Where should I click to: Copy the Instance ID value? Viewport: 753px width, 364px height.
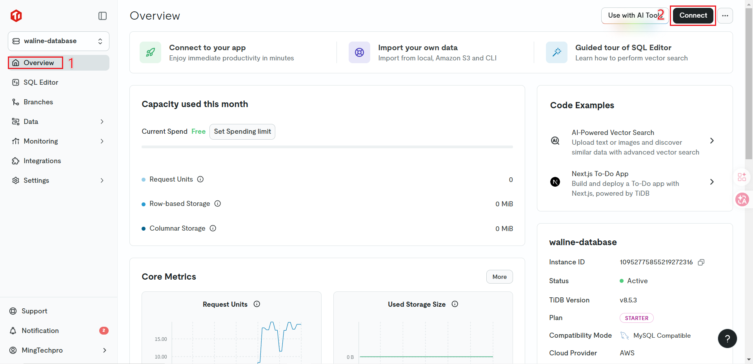(701, 262)
